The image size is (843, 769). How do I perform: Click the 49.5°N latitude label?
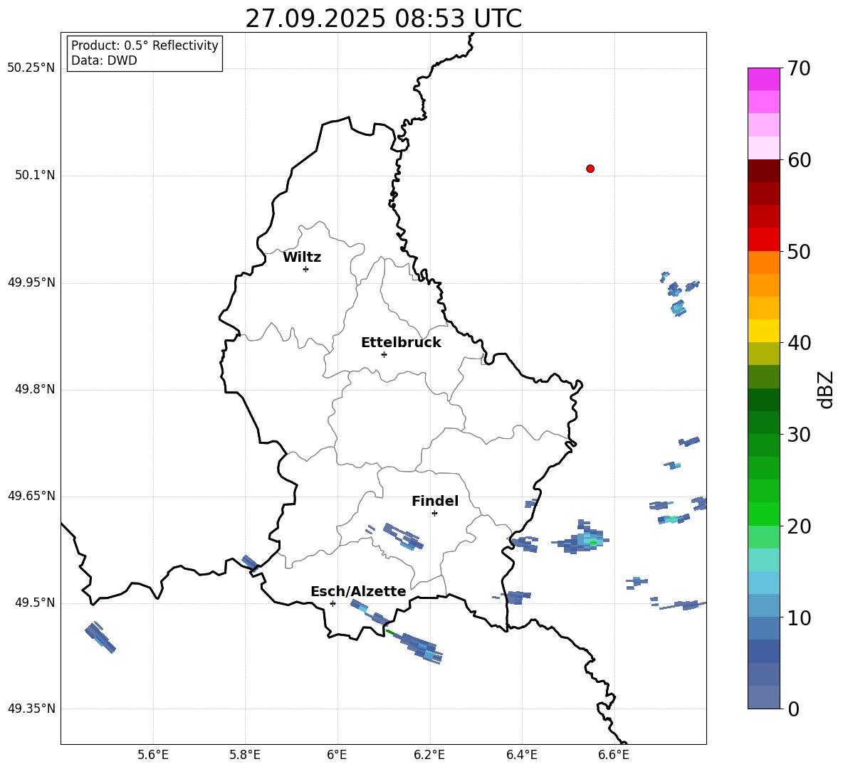(x=35, y=603)
